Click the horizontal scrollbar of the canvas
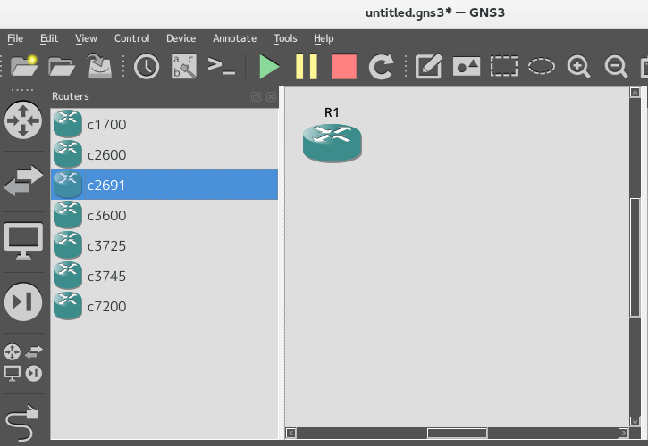This screenshot has width=648, height=446. pos(456,434)
